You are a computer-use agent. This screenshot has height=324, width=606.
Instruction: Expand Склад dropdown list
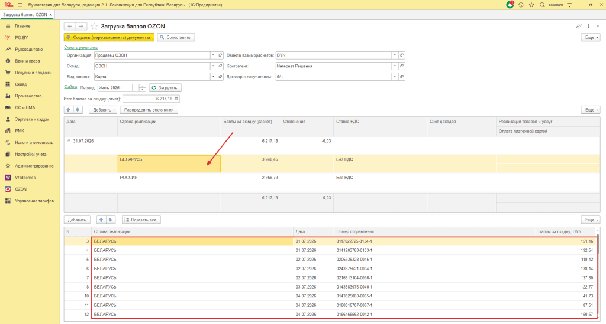[213, 66]
